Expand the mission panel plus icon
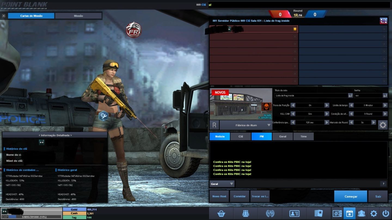 [x=4, y=16]
